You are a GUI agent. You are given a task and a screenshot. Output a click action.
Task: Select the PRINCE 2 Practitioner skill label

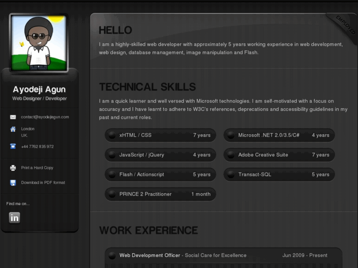pos(145,194)
